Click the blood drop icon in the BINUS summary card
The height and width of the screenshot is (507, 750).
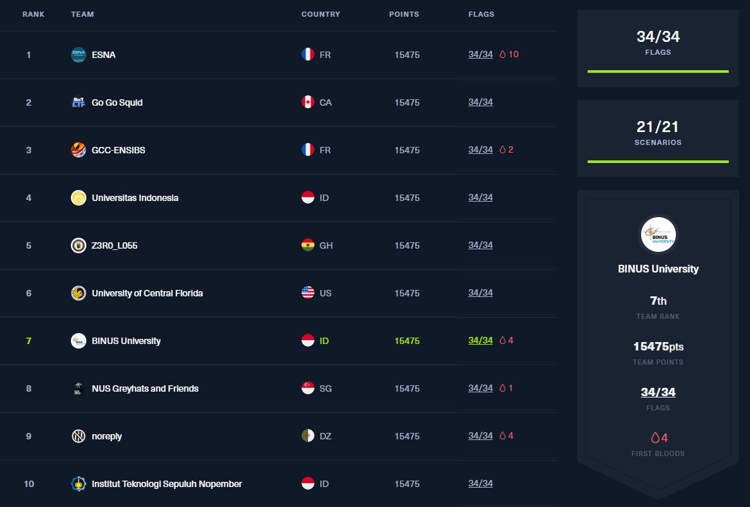(x=655, y=437)
